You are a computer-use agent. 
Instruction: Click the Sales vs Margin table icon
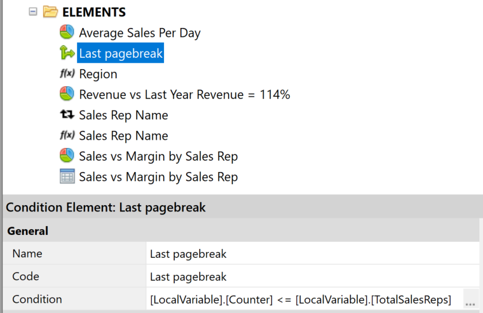coord(67,176)
